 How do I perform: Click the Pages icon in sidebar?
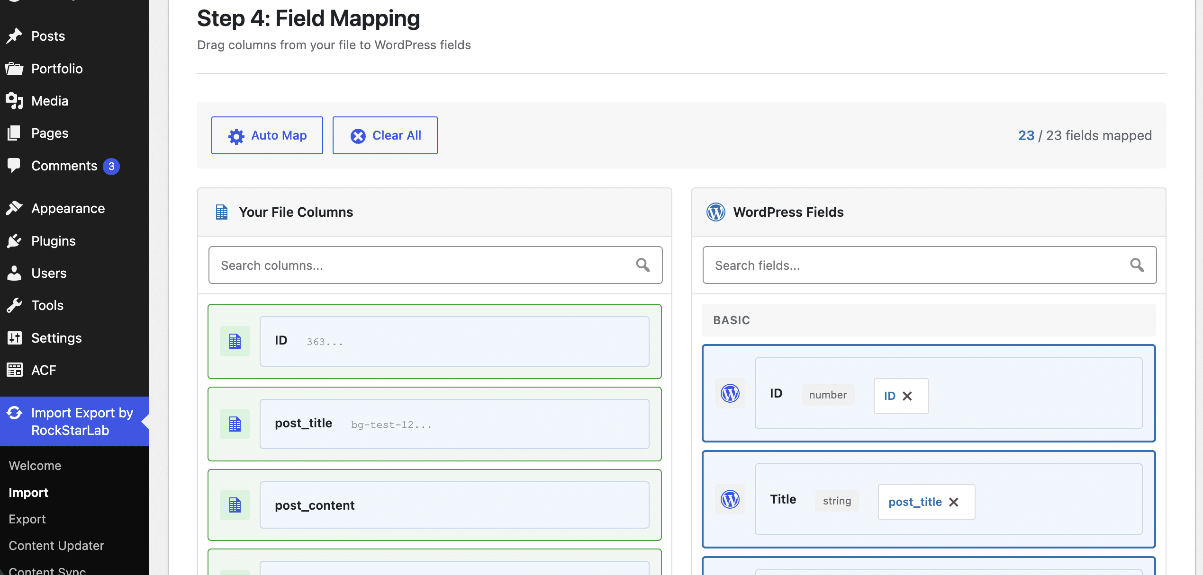click(14, 133)
